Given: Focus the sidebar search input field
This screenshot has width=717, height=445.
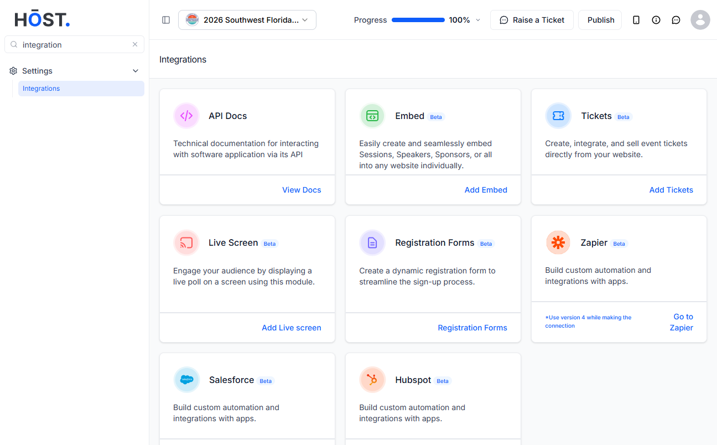Looking at the screenshot, I should 74,45.
